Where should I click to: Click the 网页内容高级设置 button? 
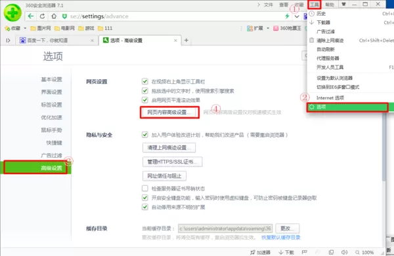coord(169,112)
